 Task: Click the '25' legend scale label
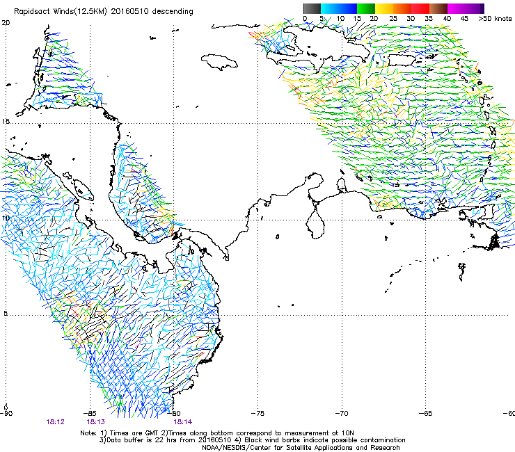(393, 19)
